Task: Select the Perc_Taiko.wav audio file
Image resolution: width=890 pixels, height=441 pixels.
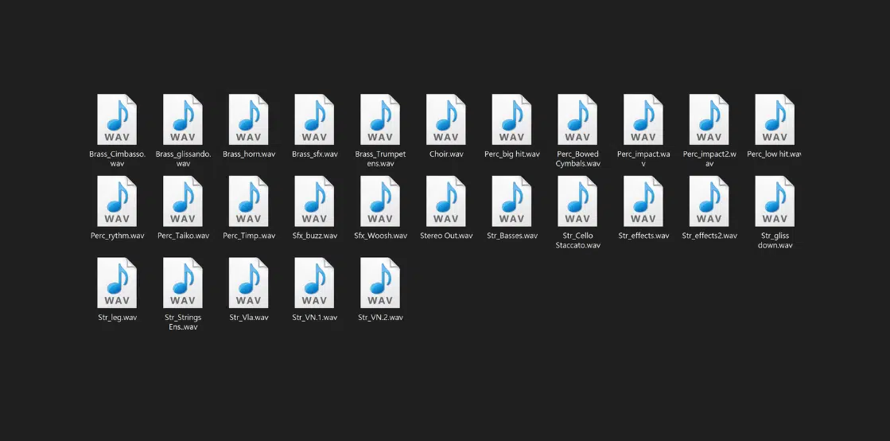Action: [183, 201]
